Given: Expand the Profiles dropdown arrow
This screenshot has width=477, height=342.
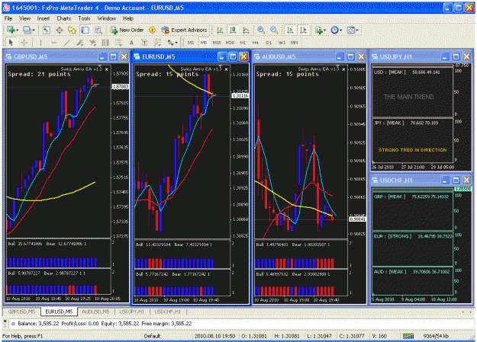Looking at the screenshot, I should (34, 30).
